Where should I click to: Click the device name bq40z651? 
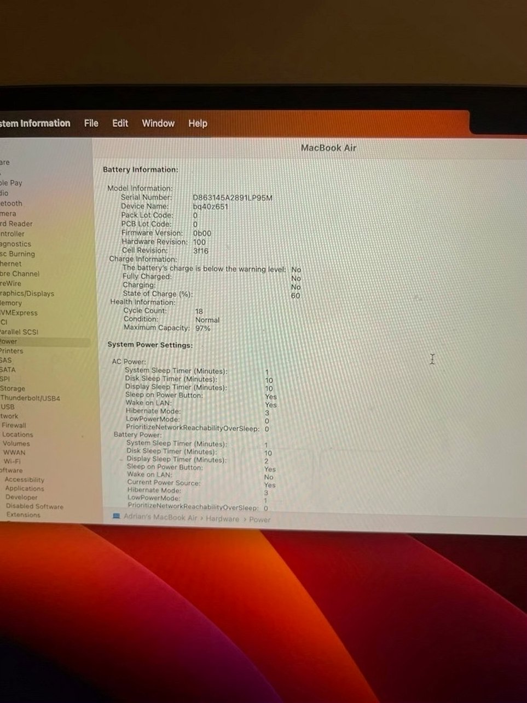[x=211, y=207]
